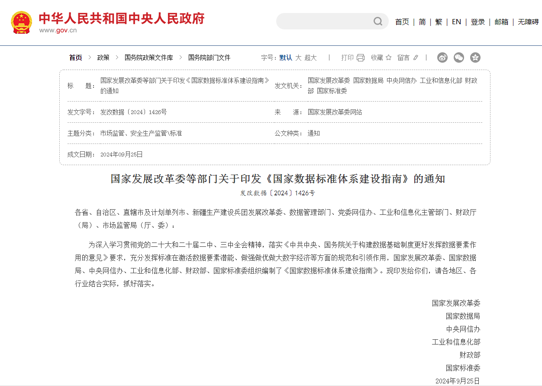
Task: Click the printer icon to print
Action: 361,57
